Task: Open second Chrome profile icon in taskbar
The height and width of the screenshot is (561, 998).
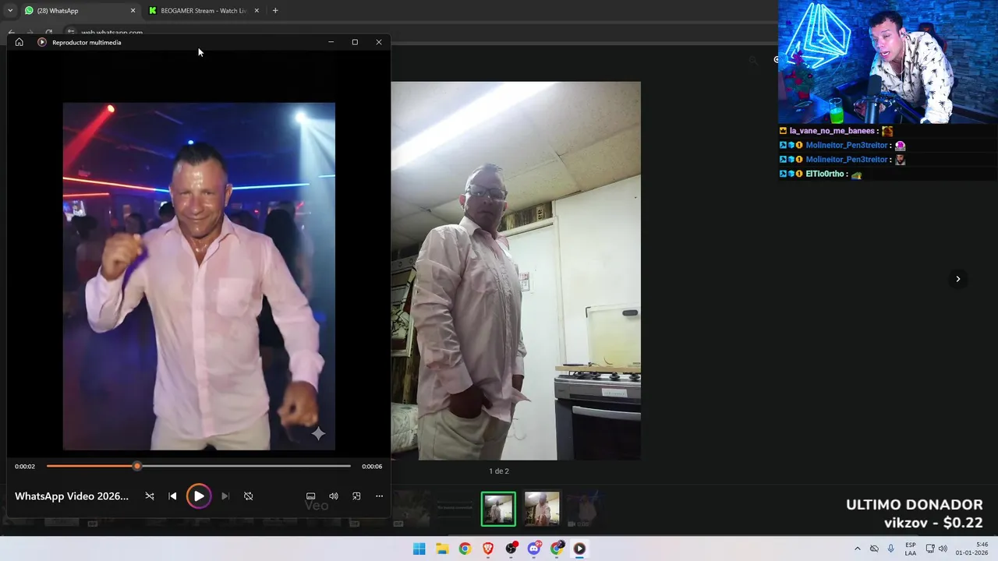Action: click(557, 549)
